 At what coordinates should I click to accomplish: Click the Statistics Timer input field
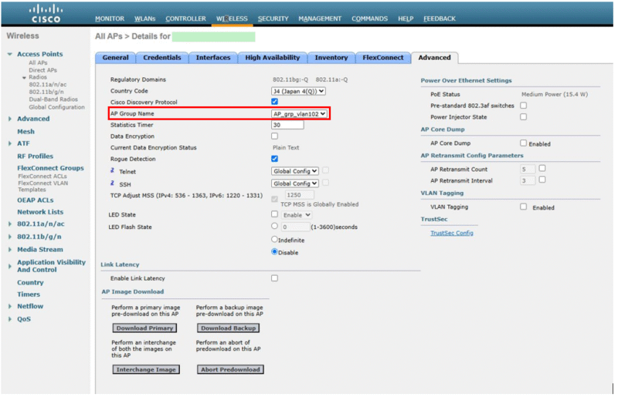tap(287, 125)
